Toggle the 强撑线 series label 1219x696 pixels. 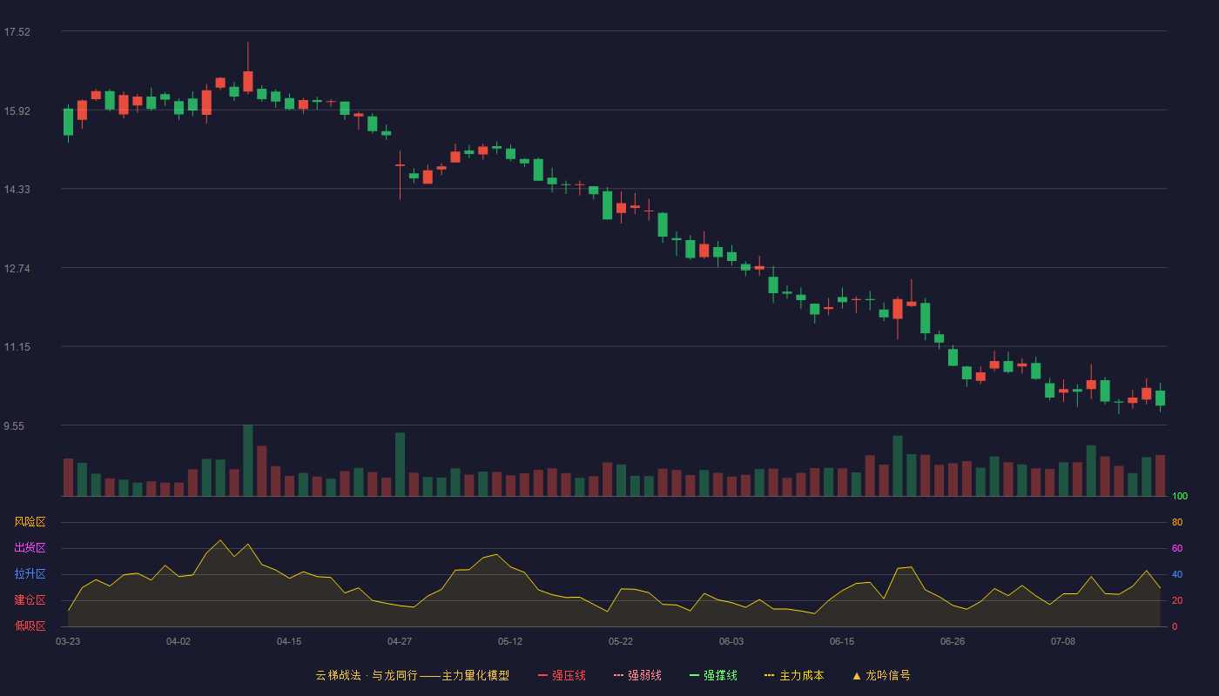tap(720, 675)
